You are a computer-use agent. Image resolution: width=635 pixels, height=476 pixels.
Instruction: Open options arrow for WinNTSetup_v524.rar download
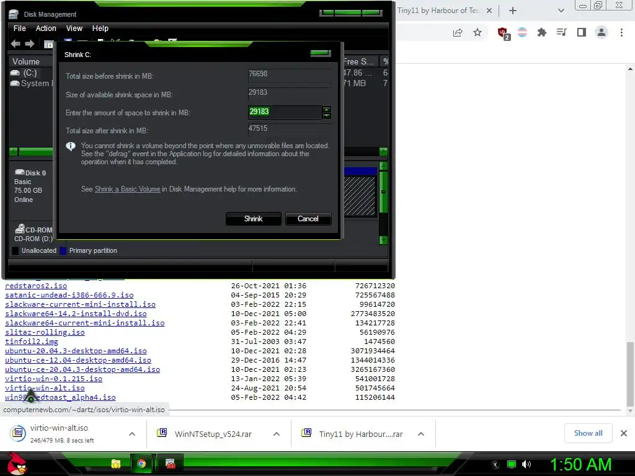pyautogui.click(x=277, y=434)
